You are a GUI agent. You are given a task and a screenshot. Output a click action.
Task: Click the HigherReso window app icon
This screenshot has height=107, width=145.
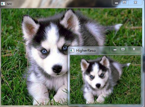pyautogui.click(x=72, y=51)
